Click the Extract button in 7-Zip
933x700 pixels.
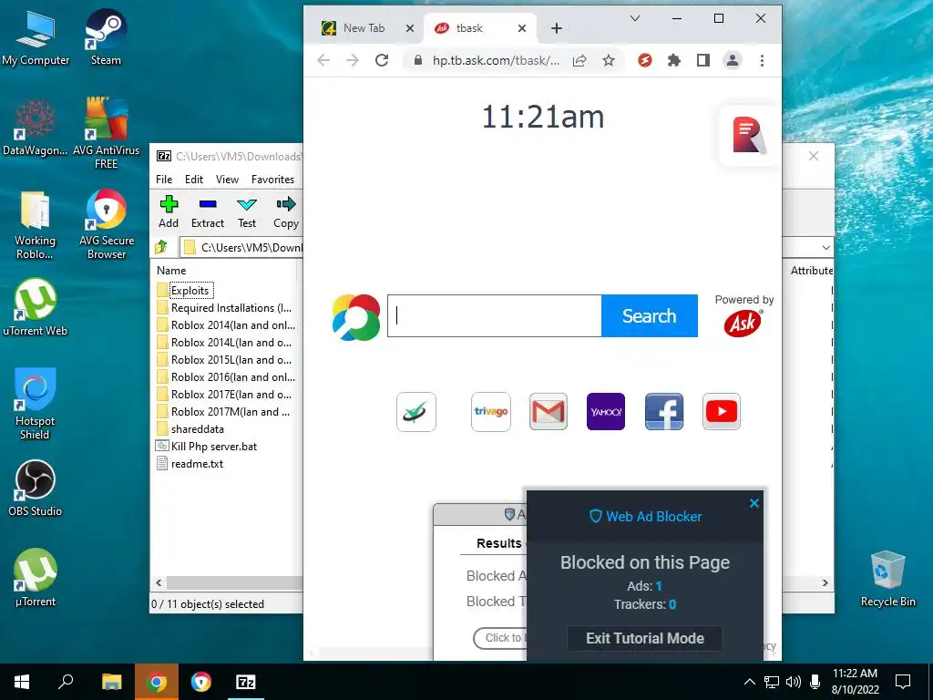click(x=208, y=211)
